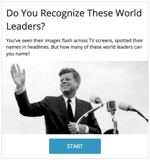Click the word 'Leaders?' in title
The width and height of the screenshot is (150, 160).
click(x=26, y=26)
